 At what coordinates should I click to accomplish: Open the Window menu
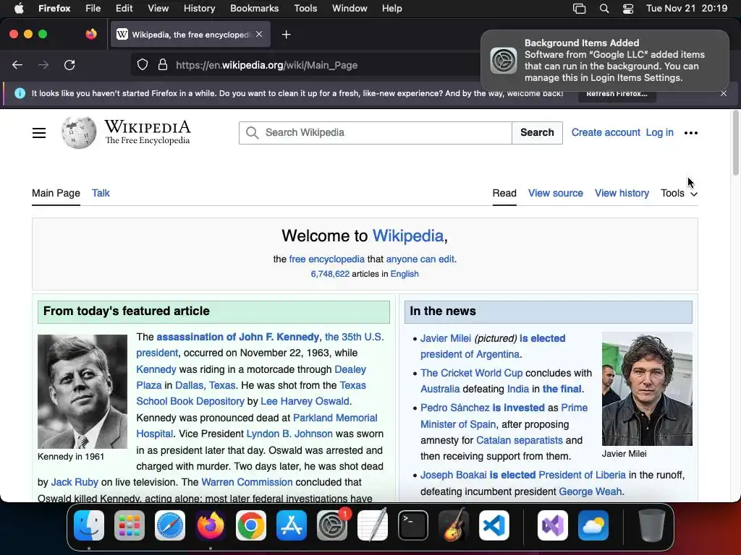pyautogui.click(x=350, y=8)
